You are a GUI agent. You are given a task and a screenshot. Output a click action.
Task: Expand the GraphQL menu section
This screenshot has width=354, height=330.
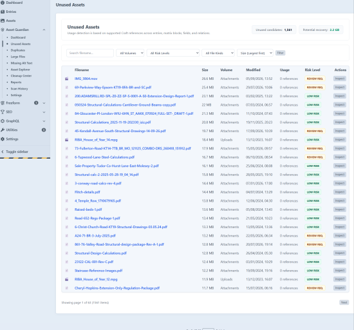[x=44, y=121]
